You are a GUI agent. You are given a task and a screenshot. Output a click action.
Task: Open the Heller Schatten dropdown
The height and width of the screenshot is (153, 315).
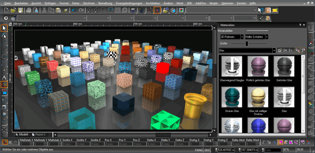click(x=267, y=37)
